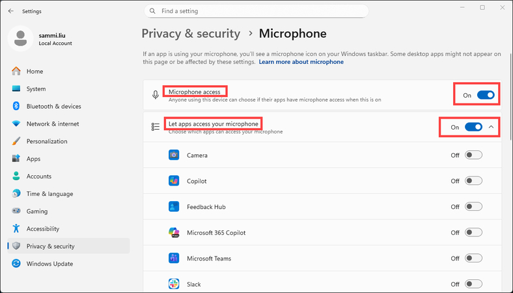This screenshot has height=293, width=513.
Task: Click the Bluetooth icon in sidebar
Action: coord(16,106)
